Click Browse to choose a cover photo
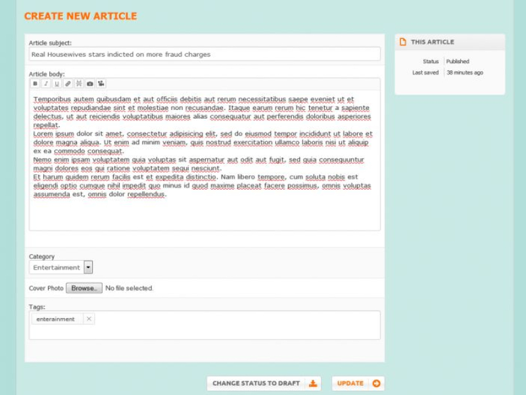The height and width of the screenshot is (395, 526). (x=84, y=288)
